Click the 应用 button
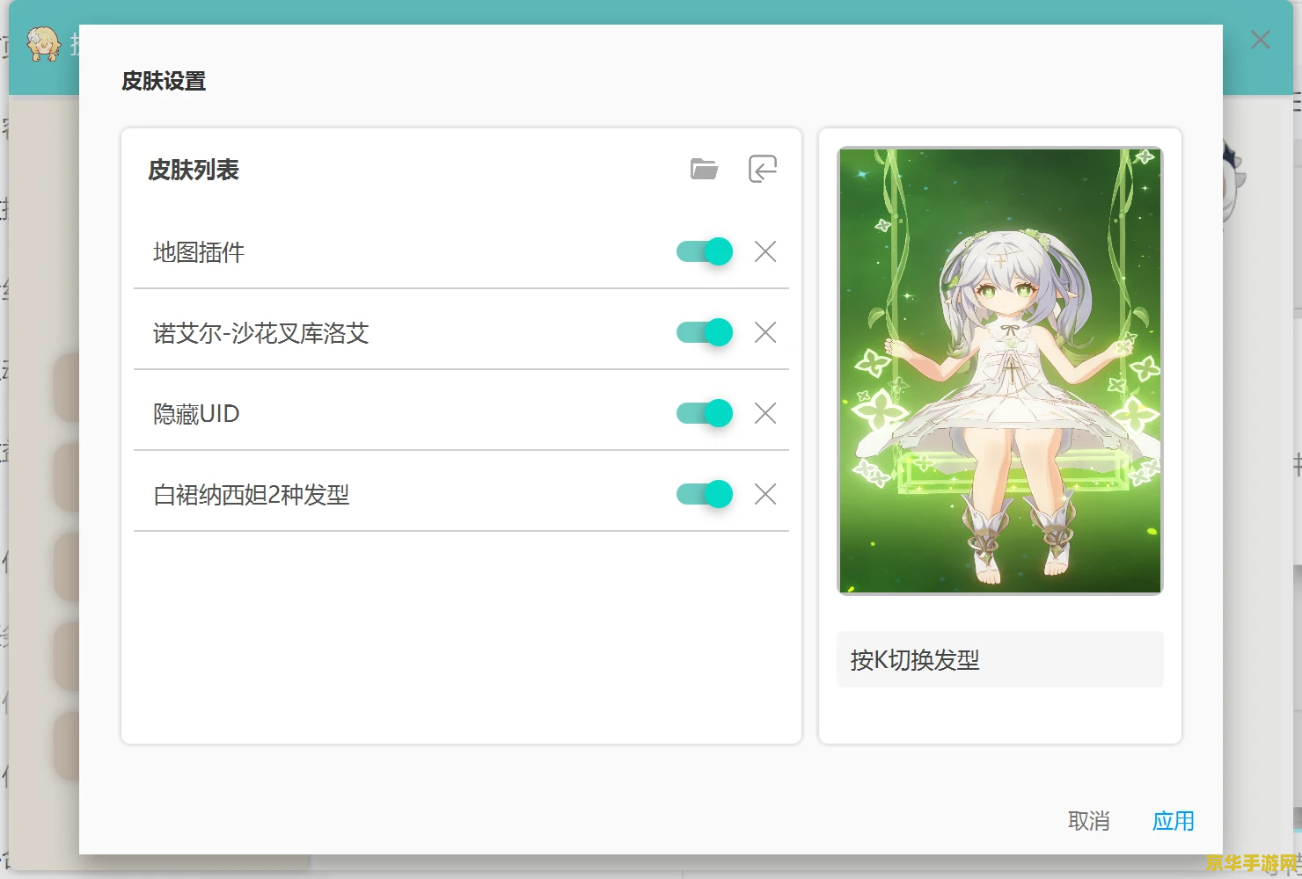This screenshot has height=879, width=1302. [x=1174, y=821]
